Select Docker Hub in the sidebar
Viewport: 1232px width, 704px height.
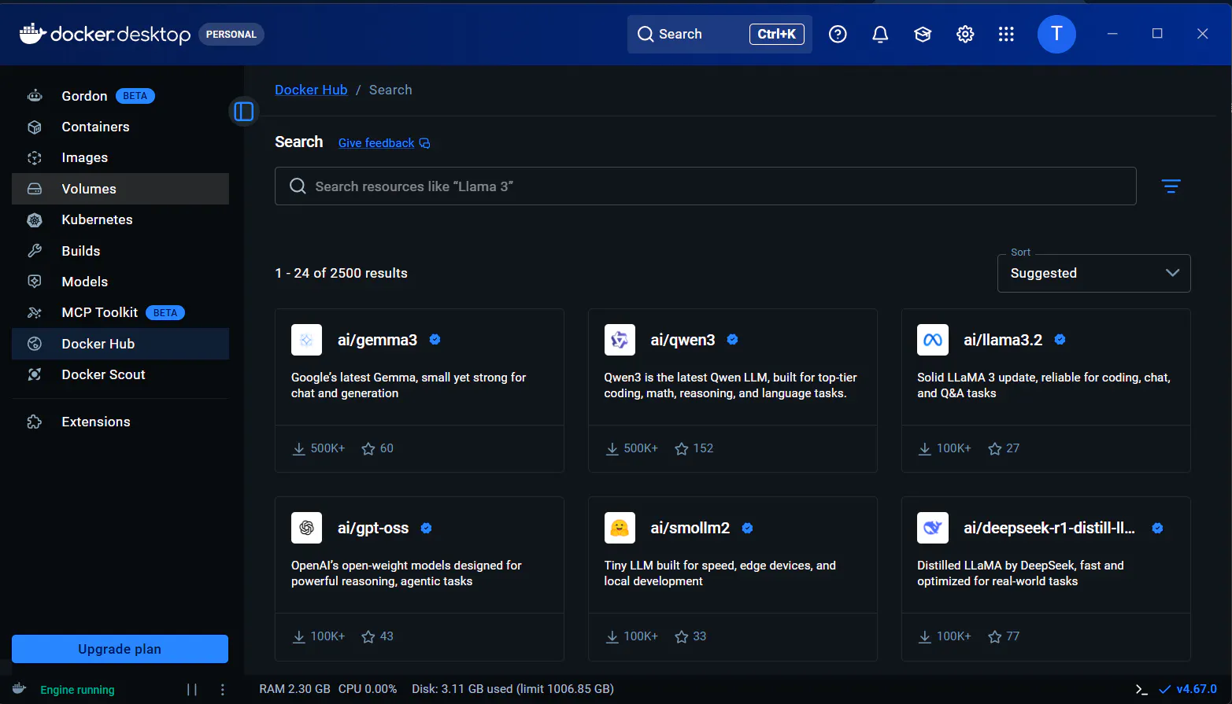coord(120,344)
